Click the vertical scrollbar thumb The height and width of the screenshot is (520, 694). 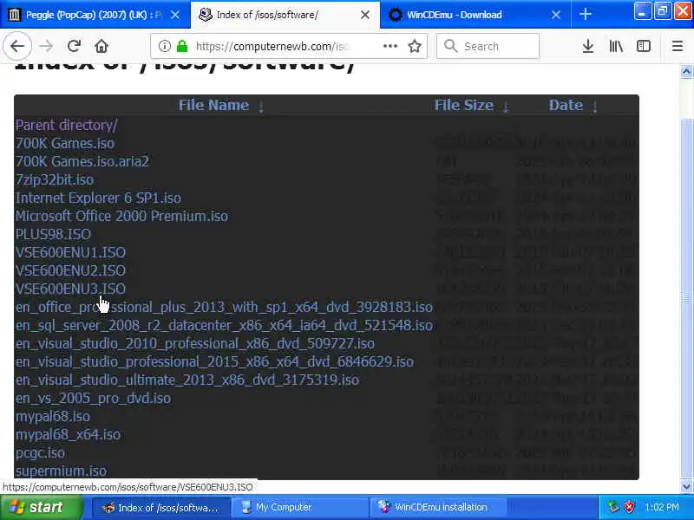coord(686,300)
